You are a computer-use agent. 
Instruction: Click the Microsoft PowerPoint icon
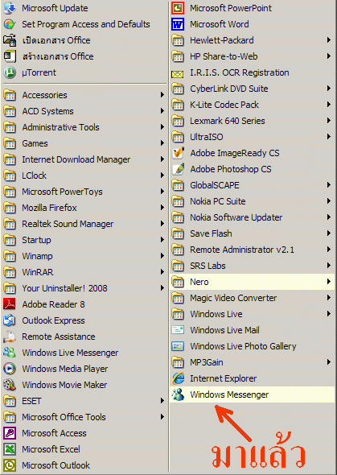(178, 8)
